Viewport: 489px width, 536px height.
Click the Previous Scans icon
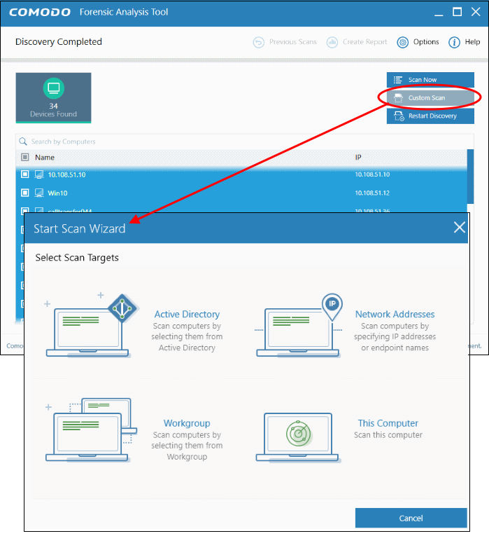pyautogui.click(x=259, y=42)
